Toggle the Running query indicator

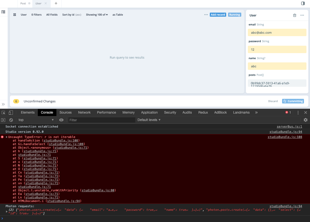(234, 15)
